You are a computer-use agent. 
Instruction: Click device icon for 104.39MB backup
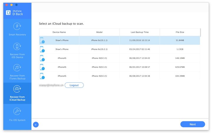pyautogui.click(x=42, y=76)
